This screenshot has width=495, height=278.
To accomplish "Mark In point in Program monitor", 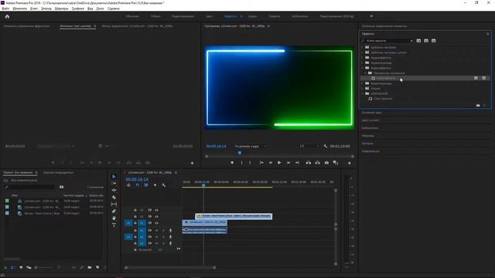I will [x=242, y=163].
